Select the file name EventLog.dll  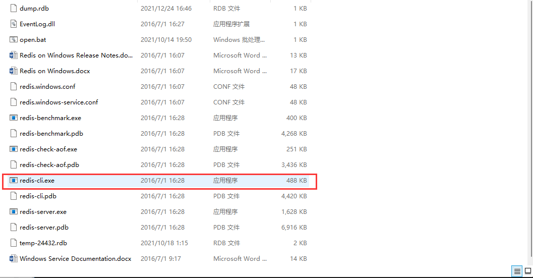(x=37, y=24)
